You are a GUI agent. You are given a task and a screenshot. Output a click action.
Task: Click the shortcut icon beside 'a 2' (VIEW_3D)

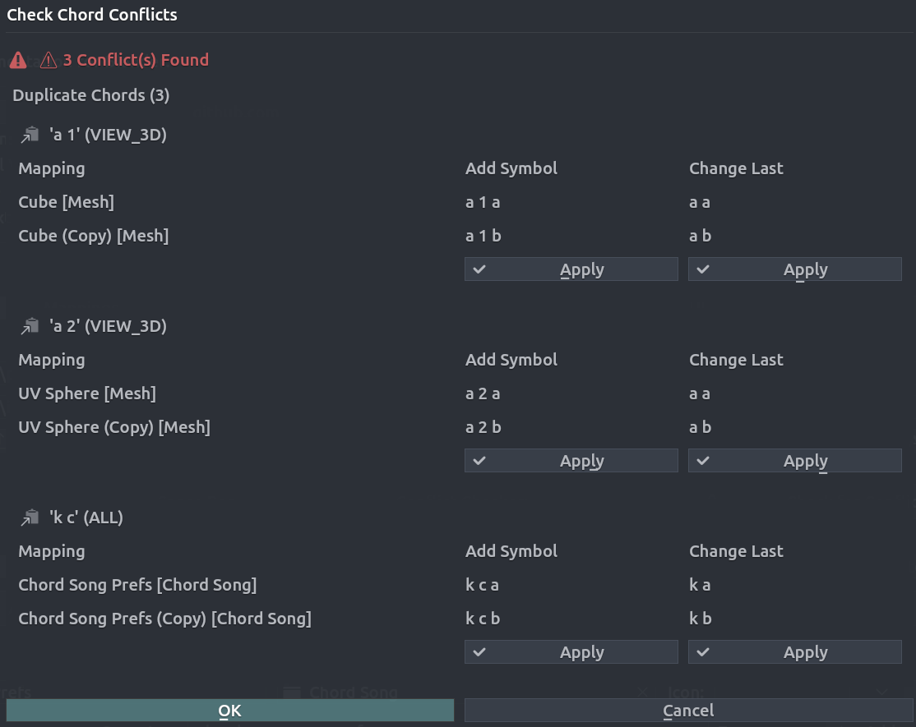click(x=30, y=326)
